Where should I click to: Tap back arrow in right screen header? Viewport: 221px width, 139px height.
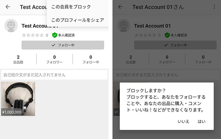pos(120,7)
